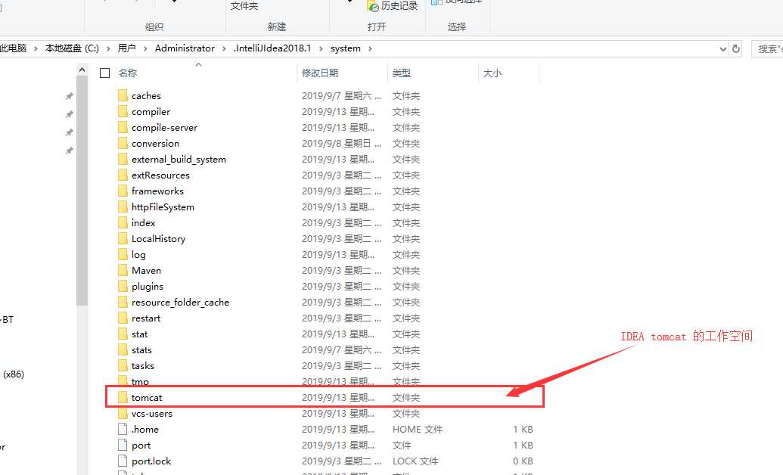783x475 pixels.
Task: Click conversion date 2019/9/8 星期日
Action: tap(341, 144)
